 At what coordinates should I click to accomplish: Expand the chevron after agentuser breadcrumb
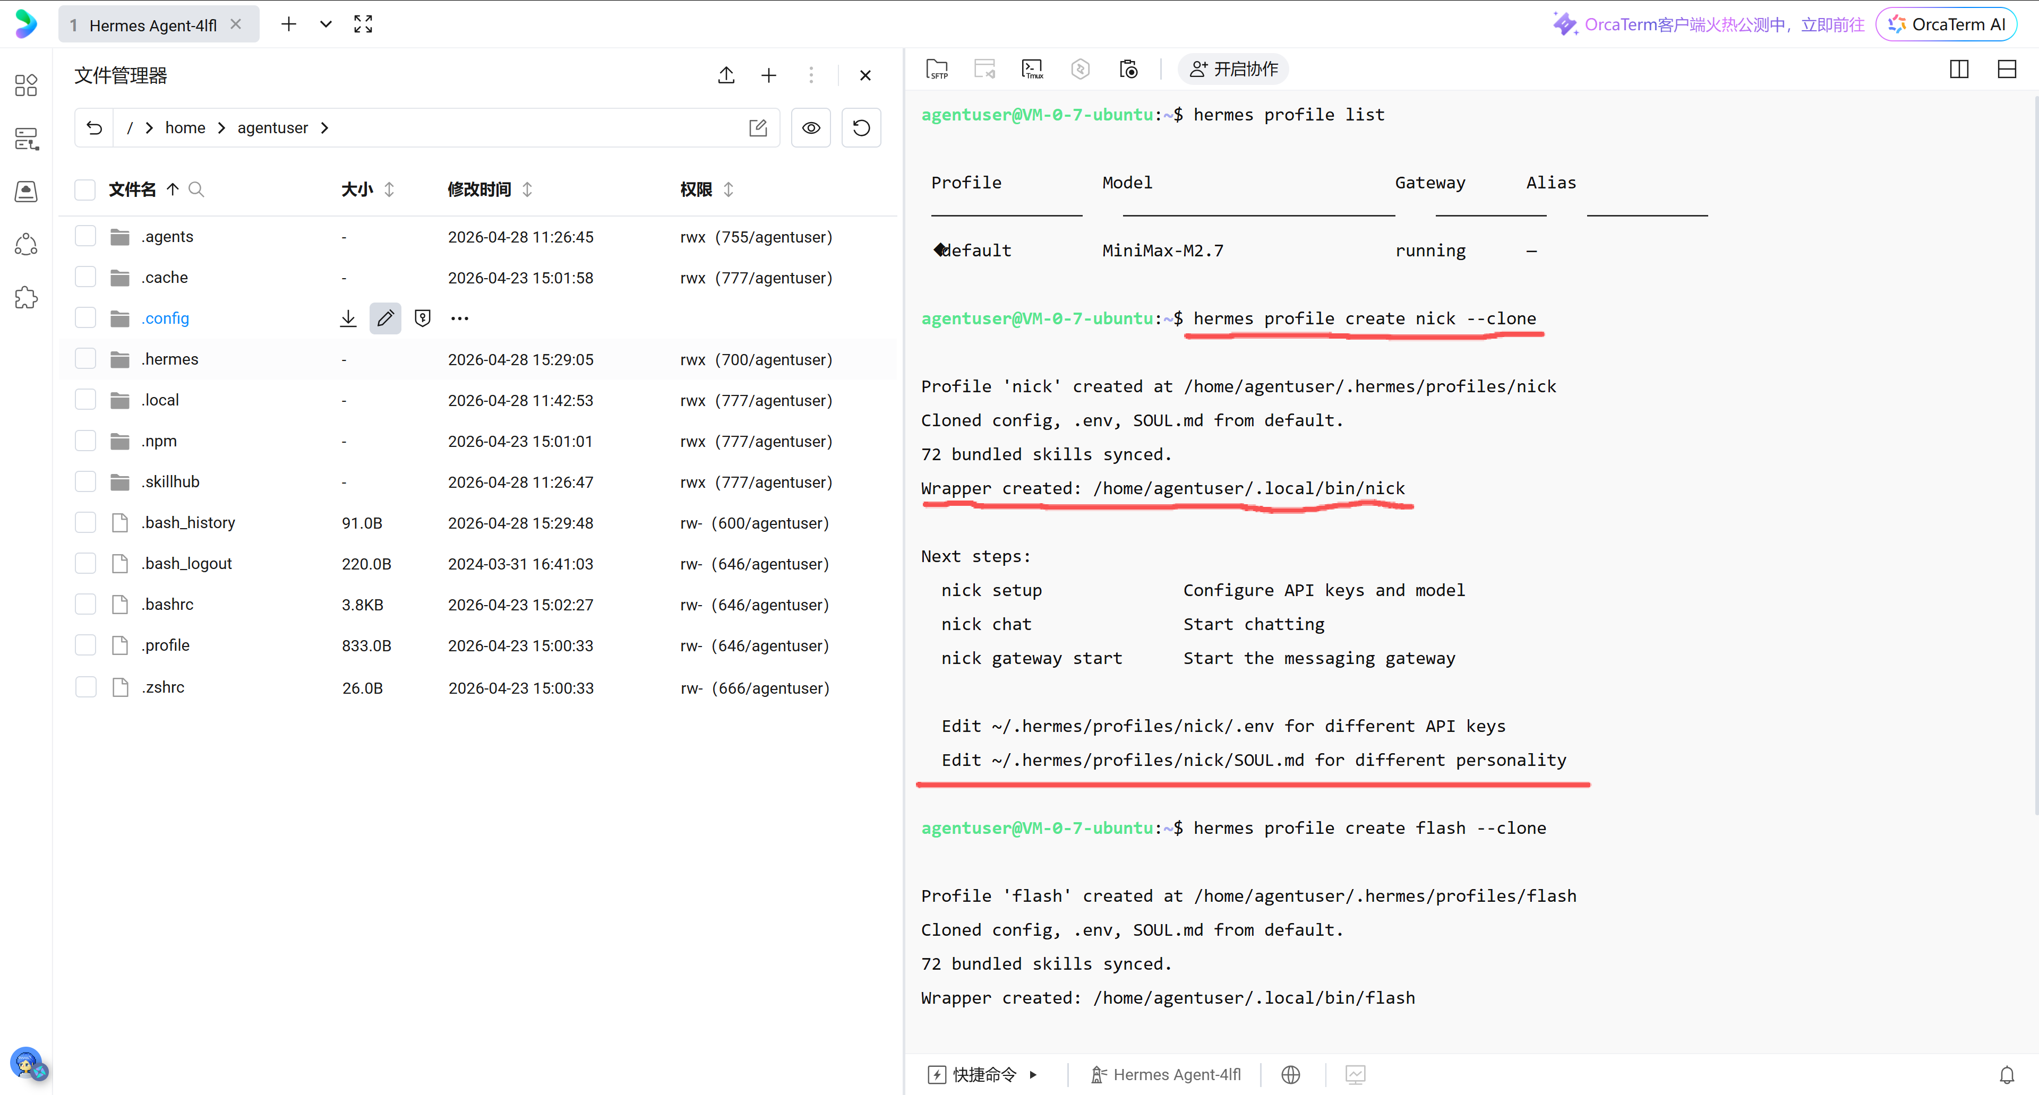(324, 128)
